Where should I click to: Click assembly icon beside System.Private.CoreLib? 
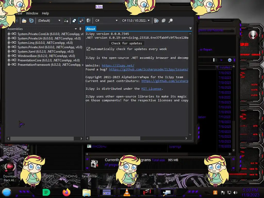click(14, 34)
